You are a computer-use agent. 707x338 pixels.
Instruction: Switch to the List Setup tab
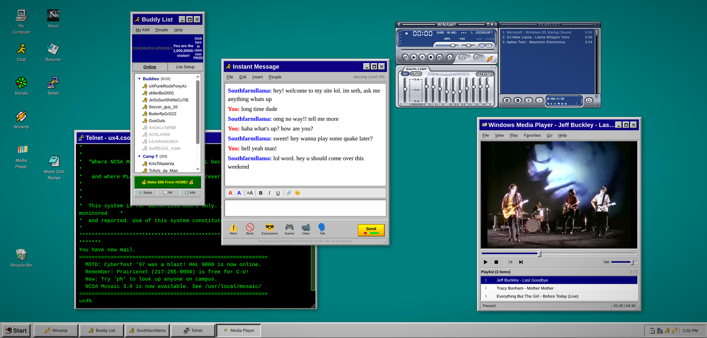pyautogui.click(x=185, y=67)
